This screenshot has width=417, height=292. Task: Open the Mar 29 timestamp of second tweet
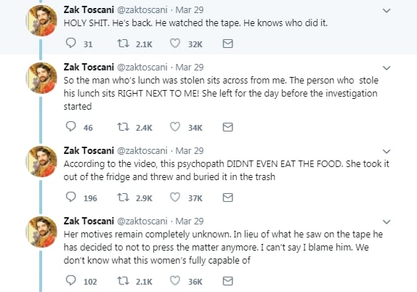190,68
